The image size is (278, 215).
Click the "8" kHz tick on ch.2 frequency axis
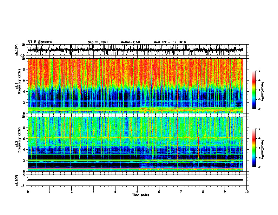[x=25, y=128]
